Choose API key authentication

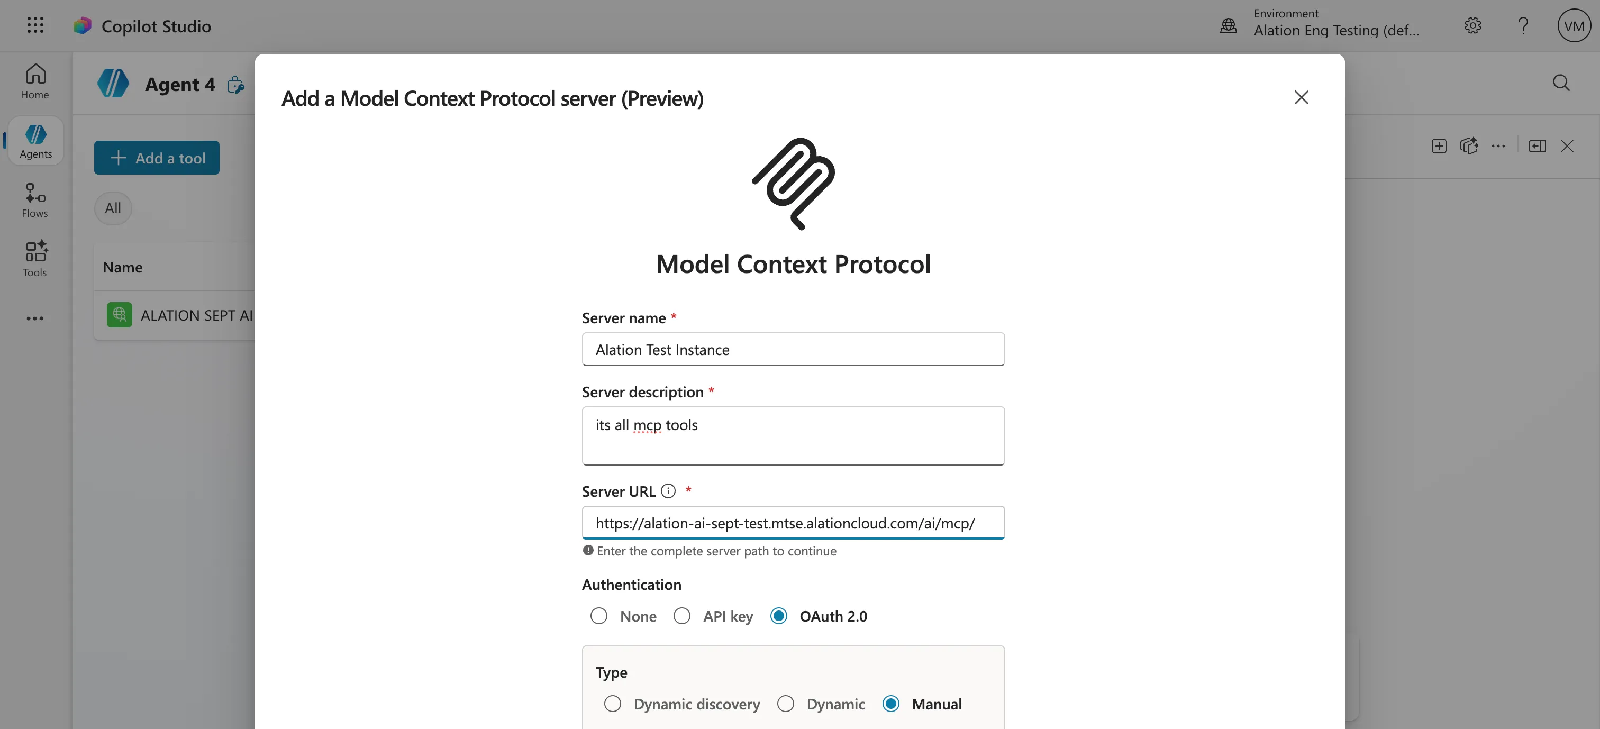point(681,615)
